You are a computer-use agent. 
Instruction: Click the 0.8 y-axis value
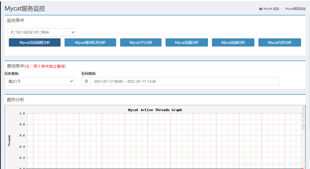[x=22, y=124]
